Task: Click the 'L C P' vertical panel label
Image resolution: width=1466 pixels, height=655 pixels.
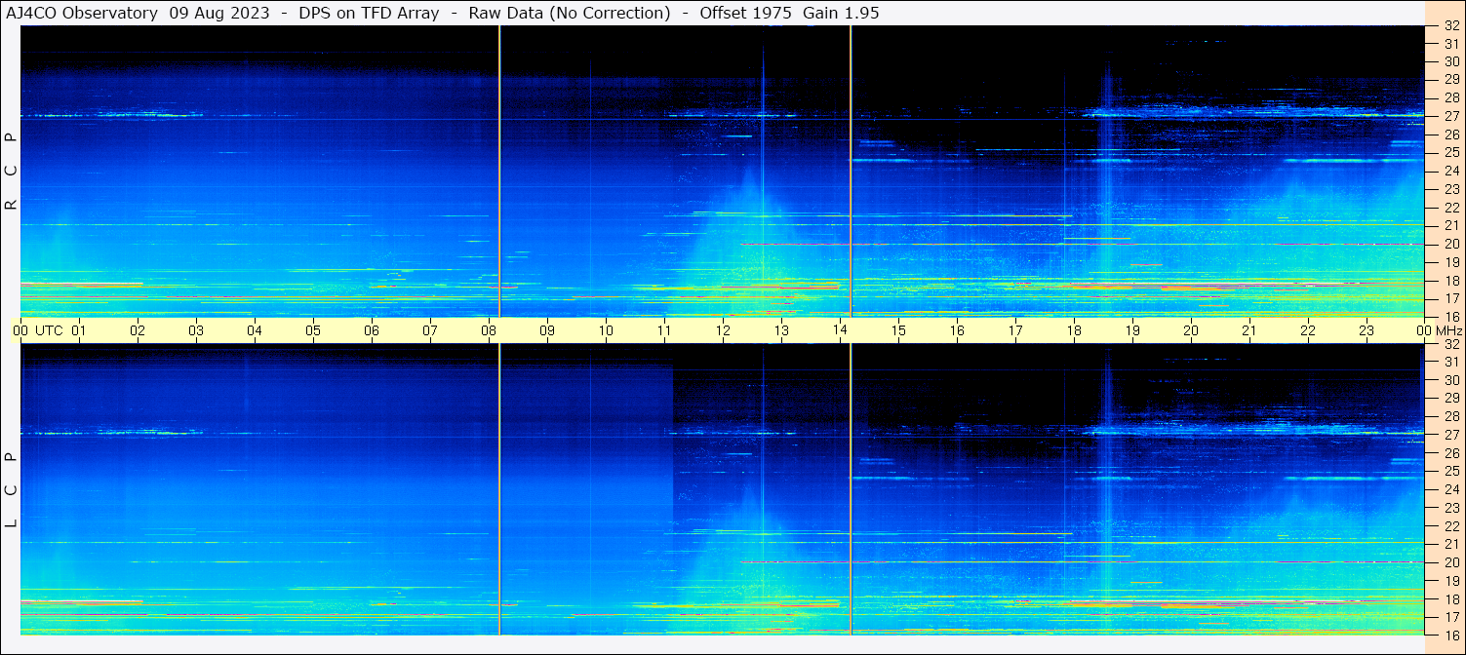Action: pyautogui.click(x=12, y=489)
